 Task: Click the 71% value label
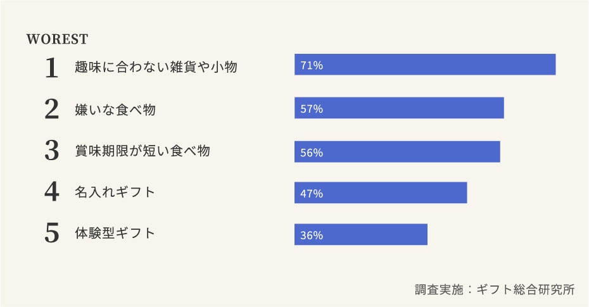click(x=312, y=65)
